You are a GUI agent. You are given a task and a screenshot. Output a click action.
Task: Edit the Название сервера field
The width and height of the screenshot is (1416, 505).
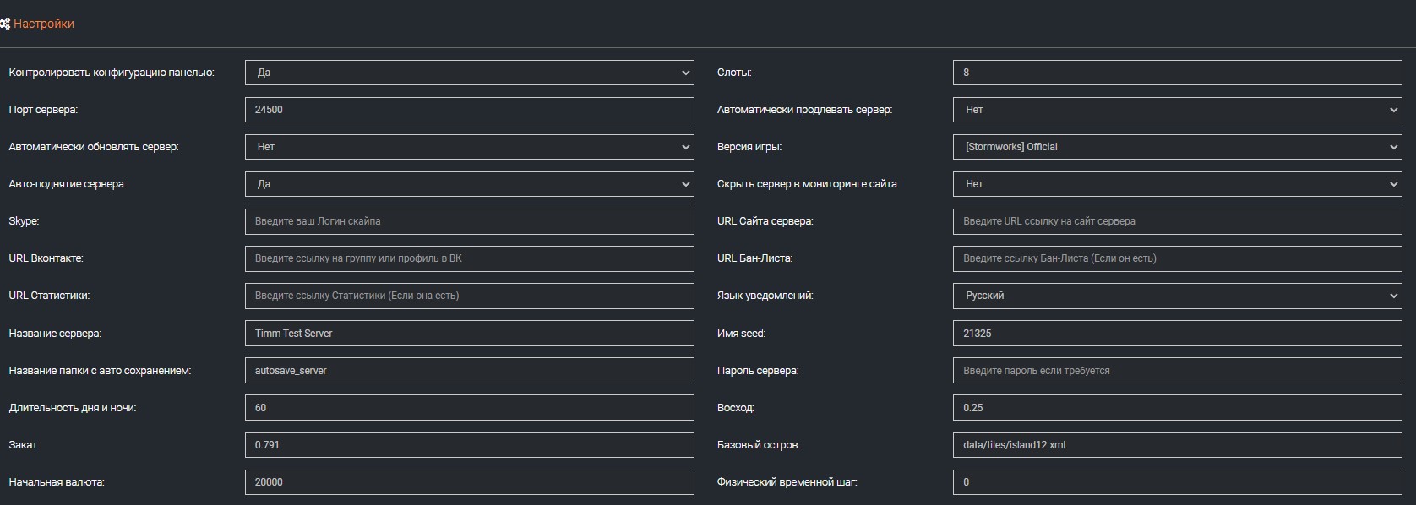click(469, 334)
